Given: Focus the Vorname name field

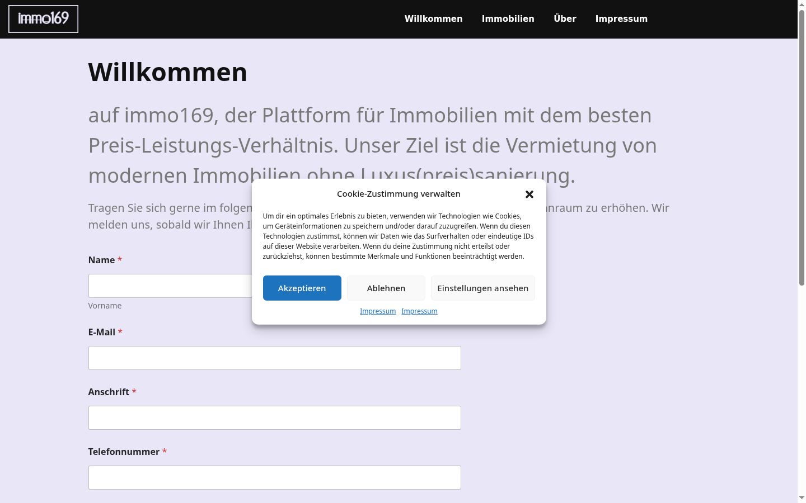Looking at the screenshot, I should (x=170, y=286).
